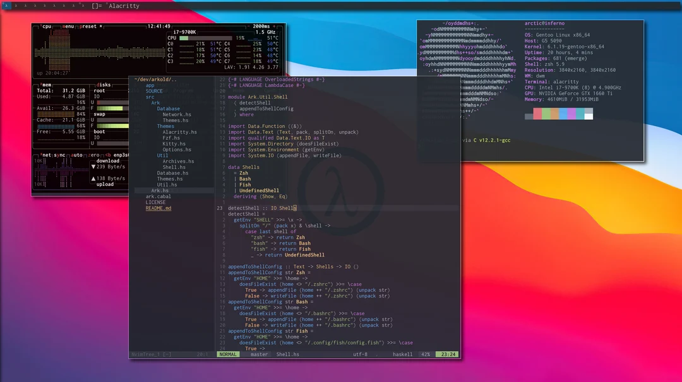
Task: Click preset in the btop header
Action: [88, 26]
